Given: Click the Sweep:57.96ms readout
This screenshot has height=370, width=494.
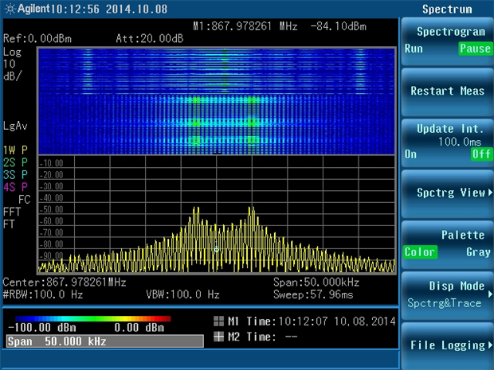Looking at the screenshot, I should click(313, 294).
